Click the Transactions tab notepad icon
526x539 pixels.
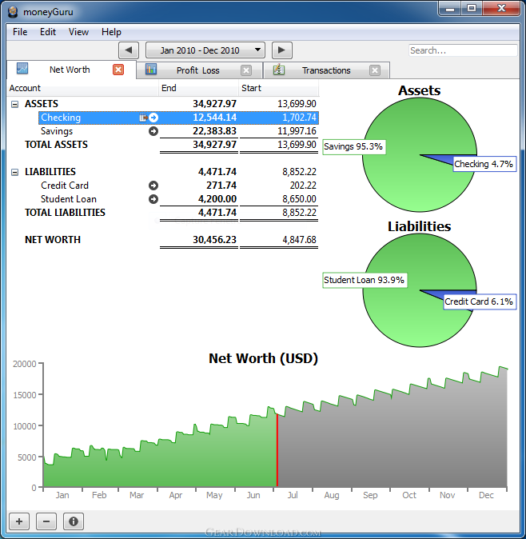(279, 70)
